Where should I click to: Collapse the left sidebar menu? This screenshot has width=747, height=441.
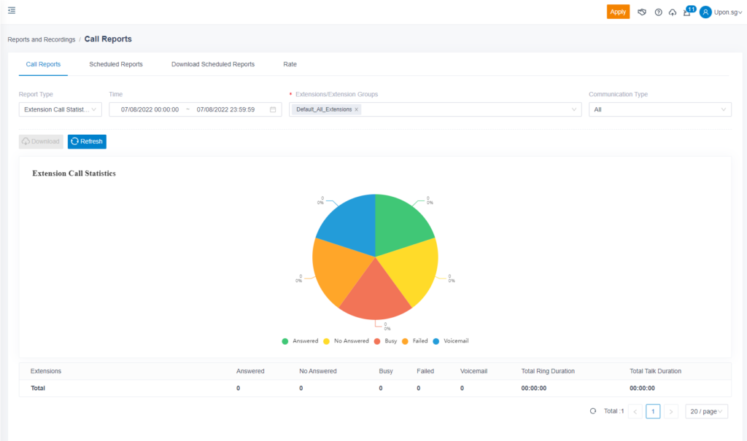11,10
